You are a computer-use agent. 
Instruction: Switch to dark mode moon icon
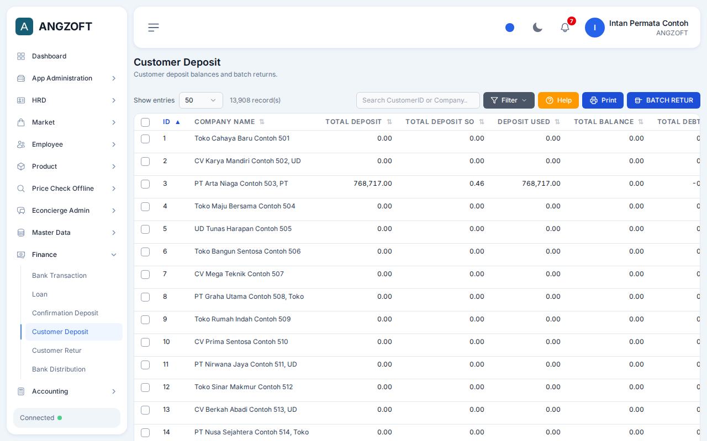click(x=537, y=28)
